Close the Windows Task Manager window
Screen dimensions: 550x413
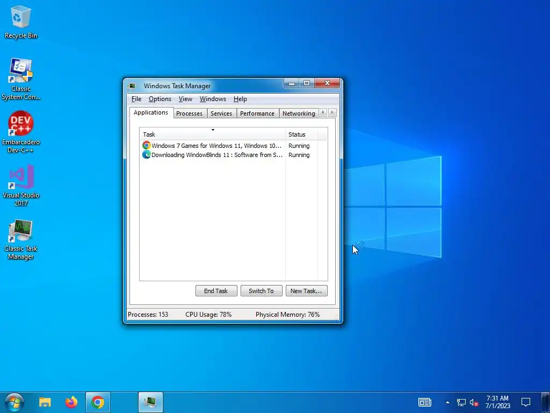(327, 83)
